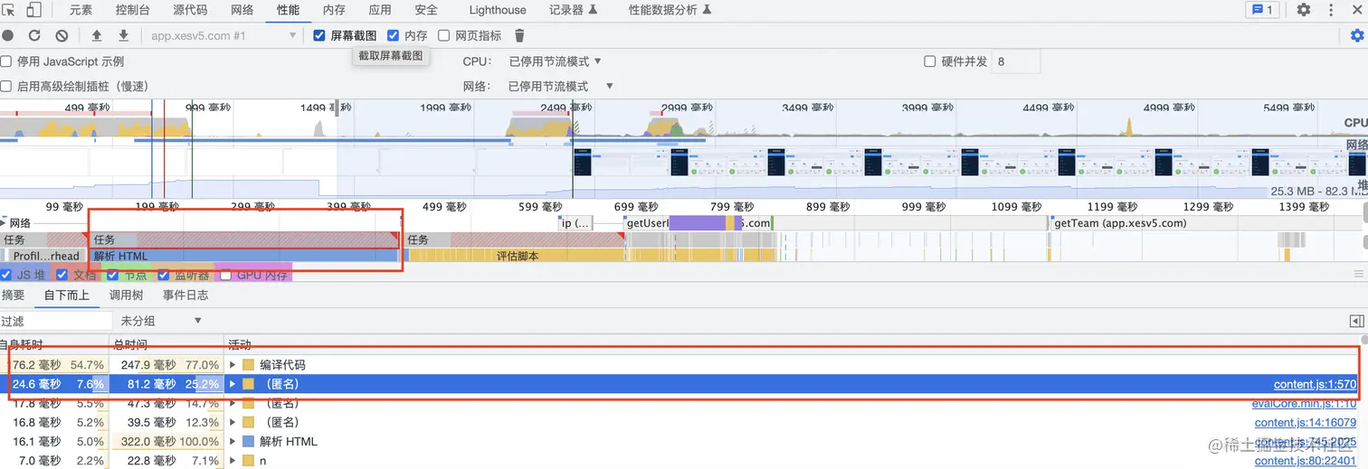Expand the （匿名）row linked to content.js:1:570
The image size is (1368, 469).
click(x=233, y=384)
